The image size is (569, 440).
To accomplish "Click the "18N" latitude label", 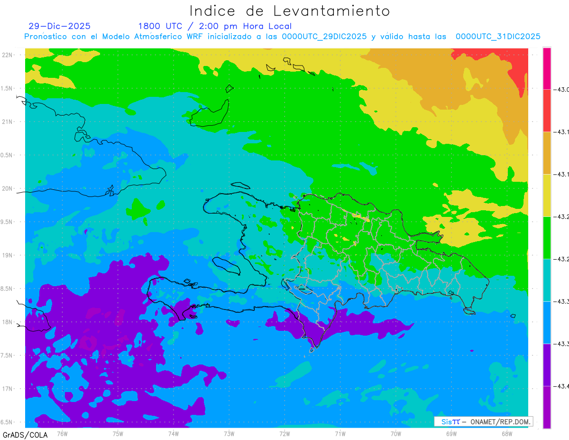I will [7, 322].
